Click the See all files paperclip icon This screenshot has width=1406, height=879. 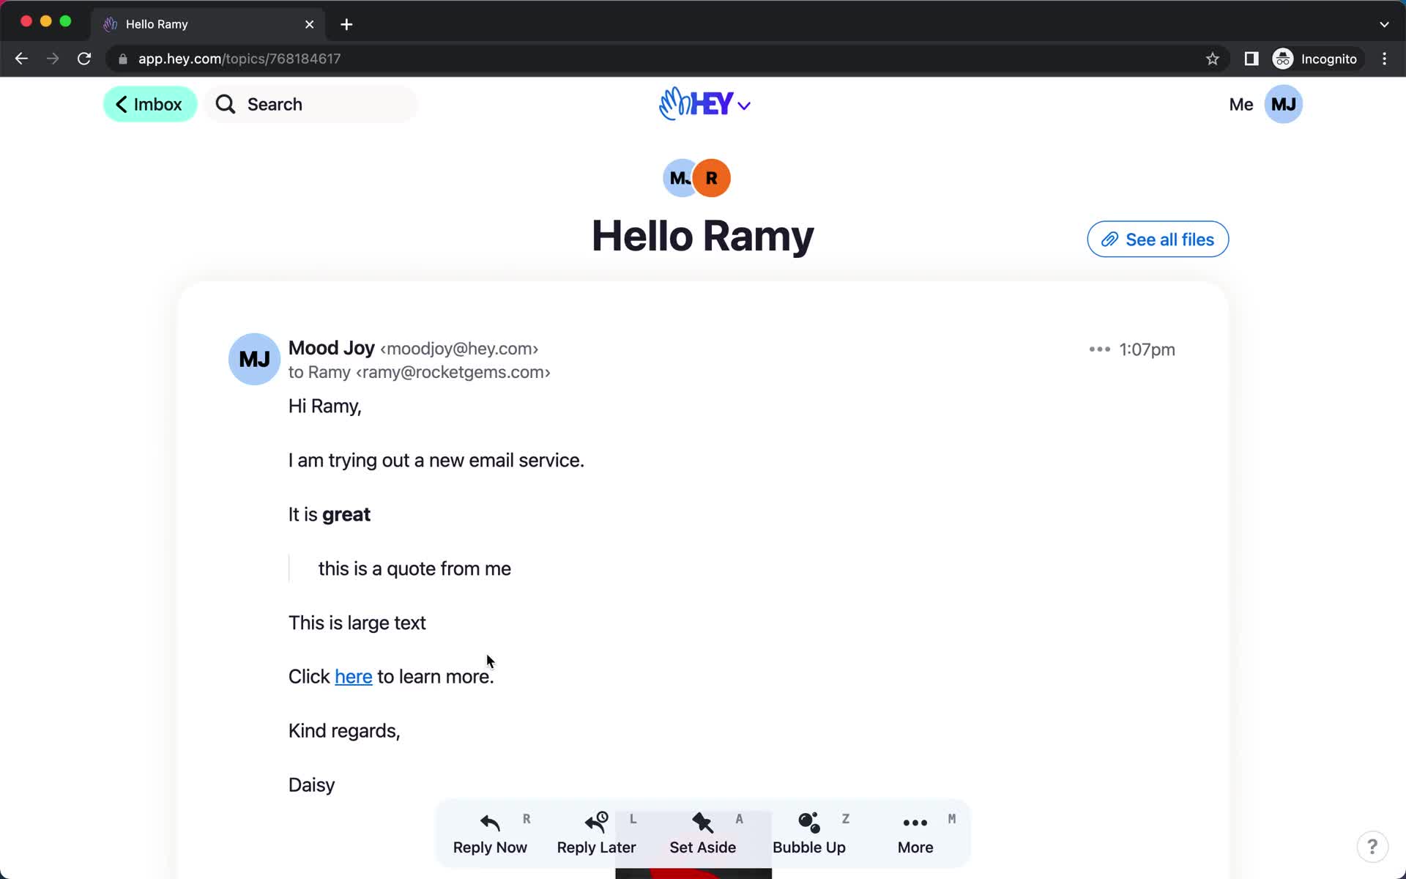tap(1109, 239)
